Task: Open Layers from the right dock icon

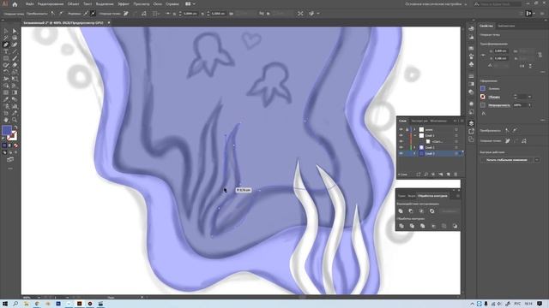Action: click(471, 123)
